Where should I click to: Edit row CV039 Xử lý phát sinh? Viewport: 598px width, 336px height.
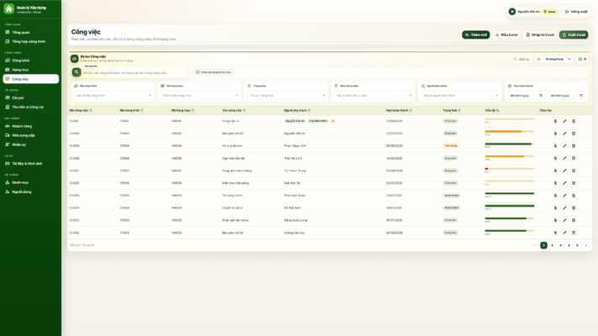coord(564,146)
